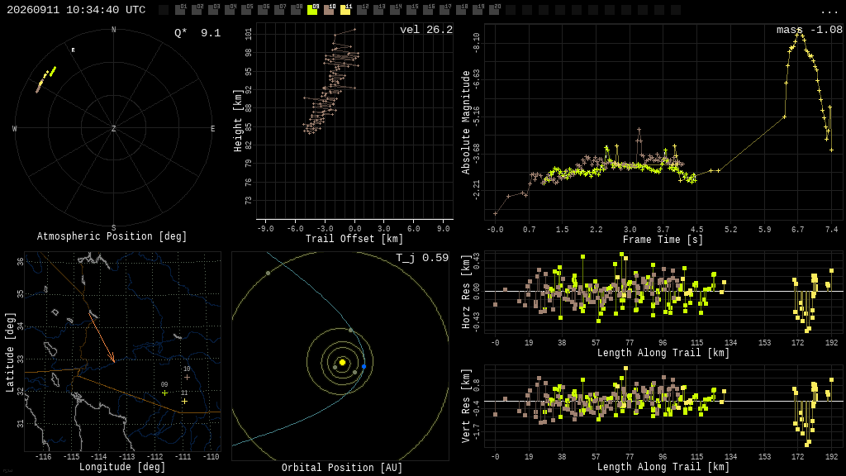Click the Q* 9.1 quality label
The image size is (846, 476).
coord(197,33)
